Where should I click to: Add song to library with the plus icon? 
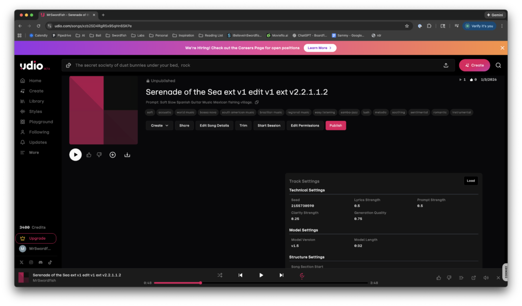112,155
